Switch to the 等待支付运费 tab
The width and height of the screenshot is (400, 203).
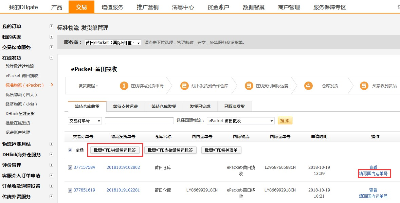(x=126, y=106)
